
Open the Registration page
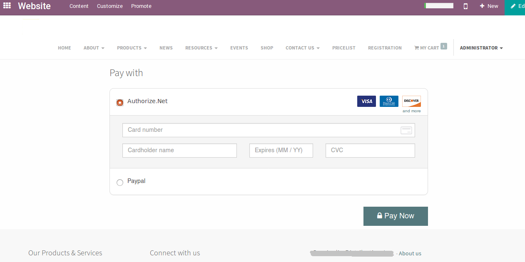click(x=385, y=48)
